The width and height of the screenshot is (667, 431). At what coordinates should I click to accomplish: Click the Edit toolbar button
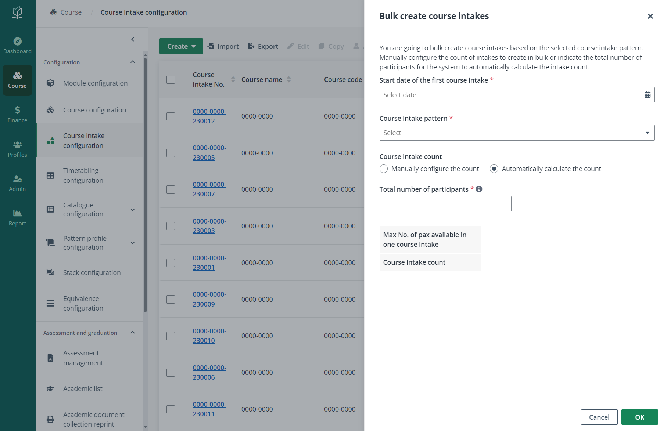click(298, 46)
